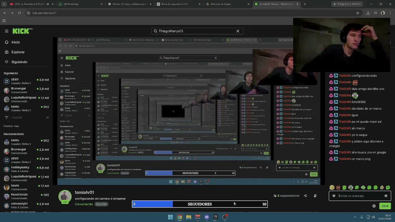This screenshot has width=395, height=222.
Task: Click chat message 'un marco png'
Action: 361,159
